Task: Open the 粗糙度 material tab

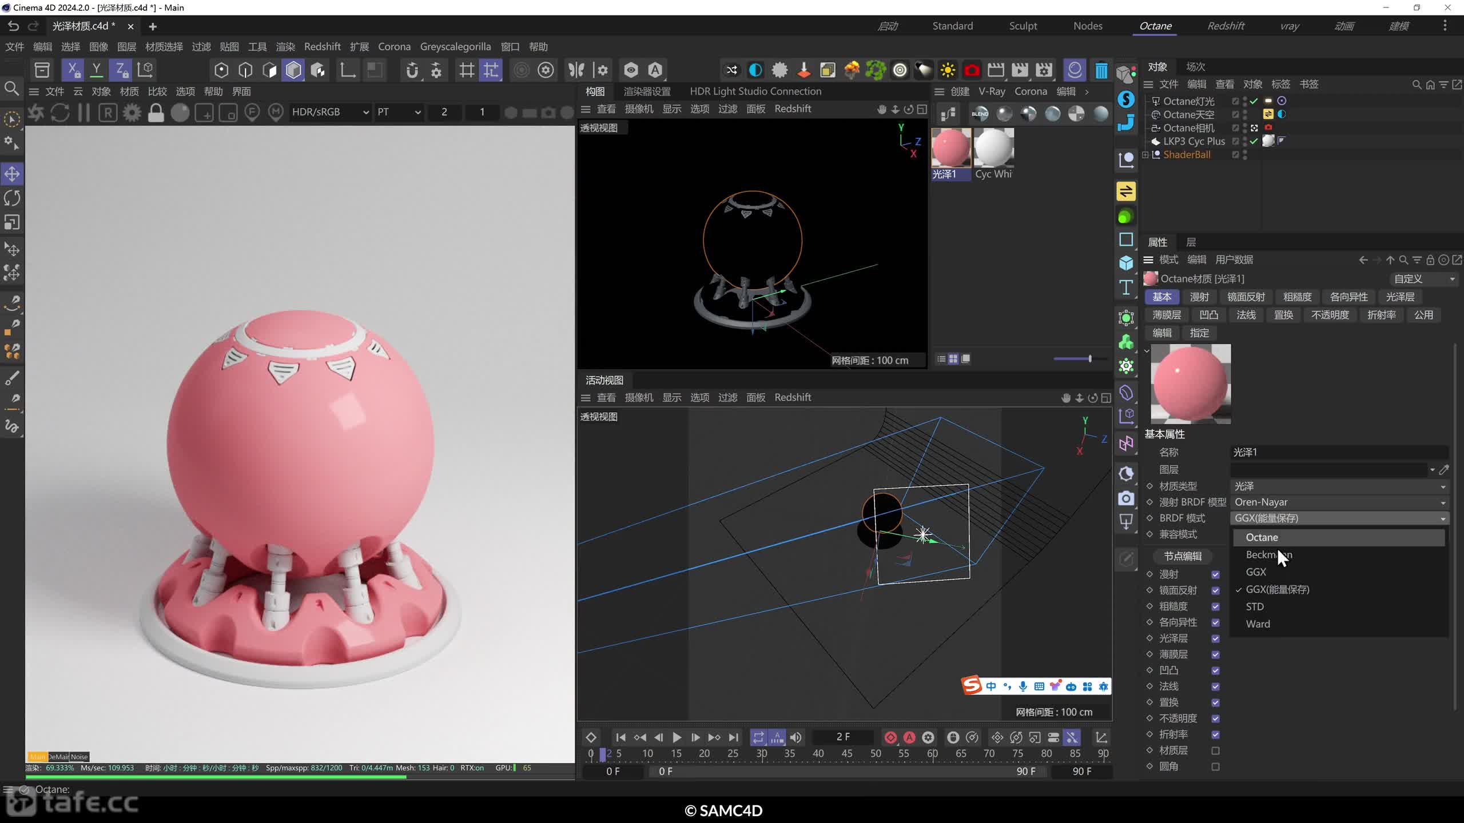Action: (x=1297, y=297)
